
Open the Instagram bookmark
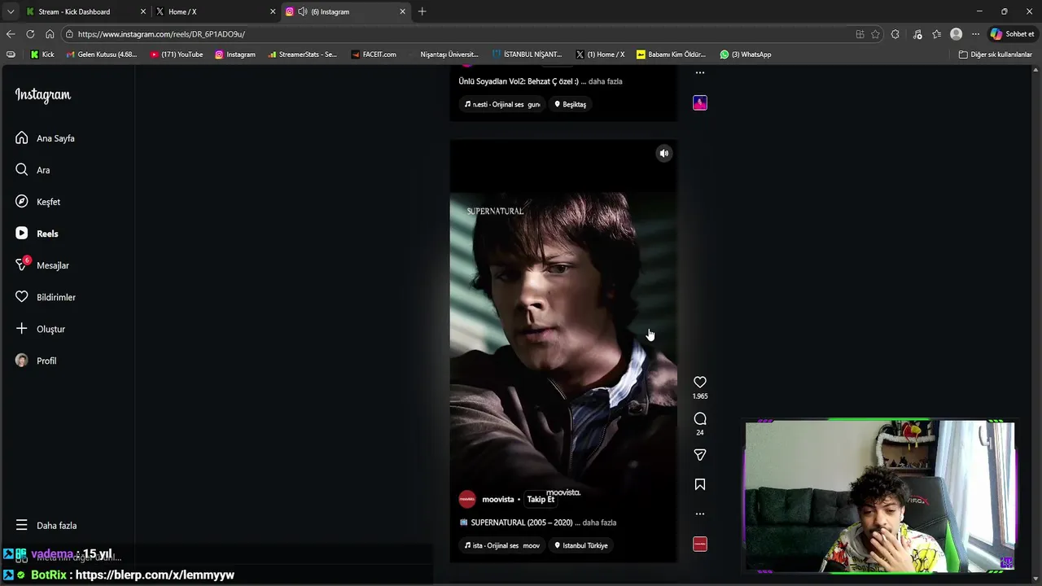[x=234, y=55]
